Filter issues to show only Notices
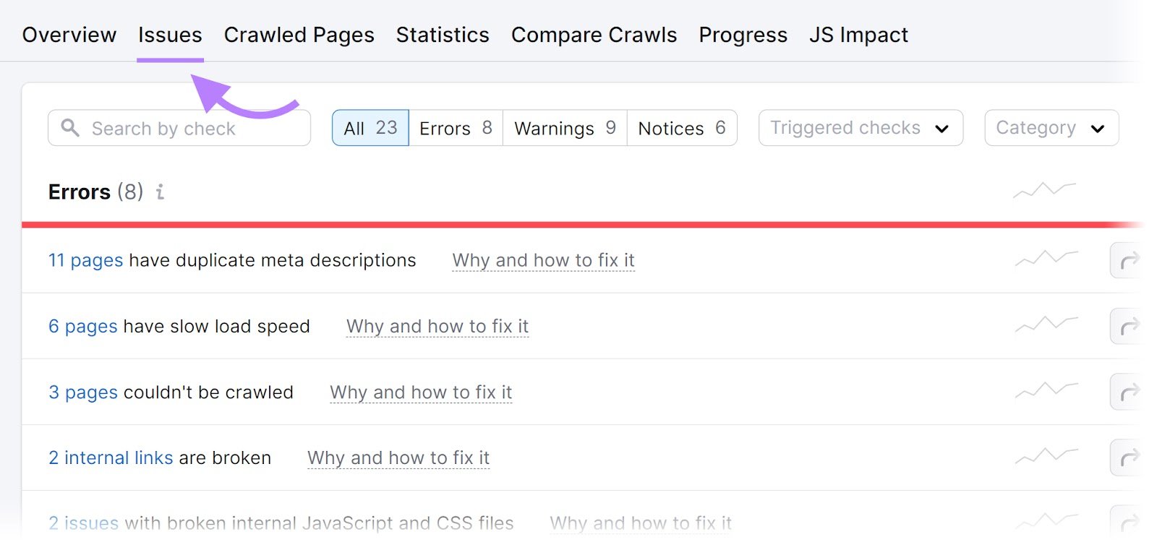Image resolution: width=1157 pixels, height=550 pixels. [680, 128]
